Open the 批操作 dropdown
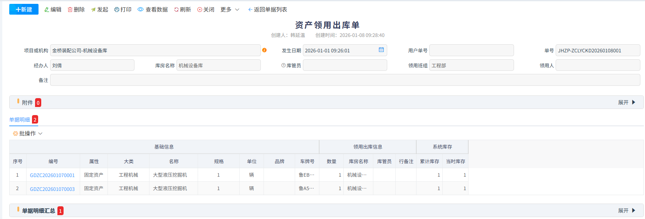The height and width of the screenshot is (219, 645). coord(28,134)
